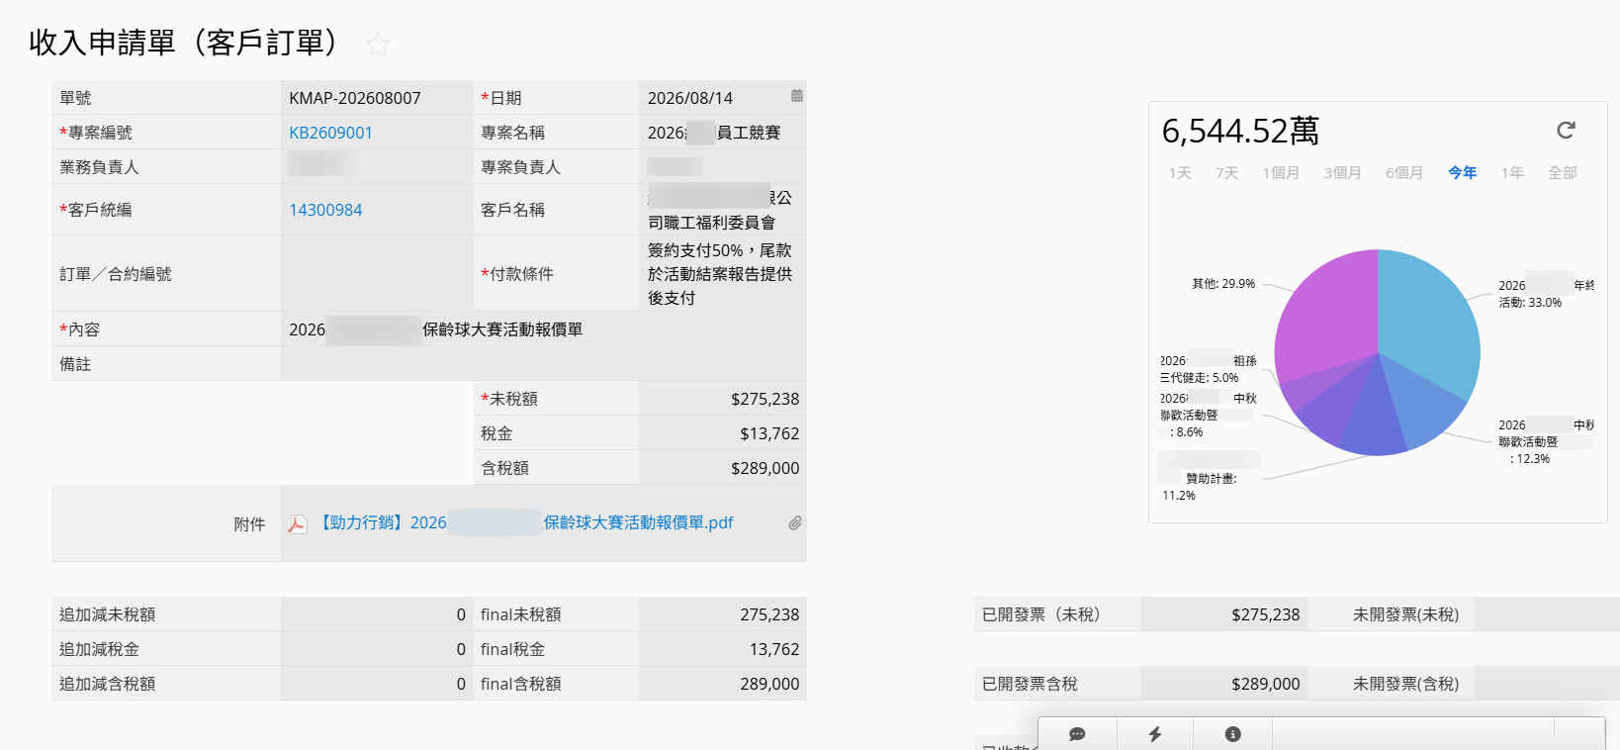Screen dimensions: 1620x750
Task: Refresh the revenue chart widget
Action: tap(1566, 130)
